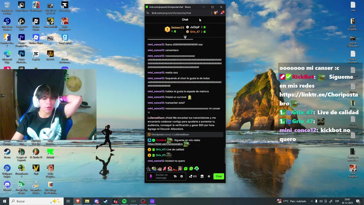
Task: Select the green waving Kick emote
Action: [x=186, y=169]
